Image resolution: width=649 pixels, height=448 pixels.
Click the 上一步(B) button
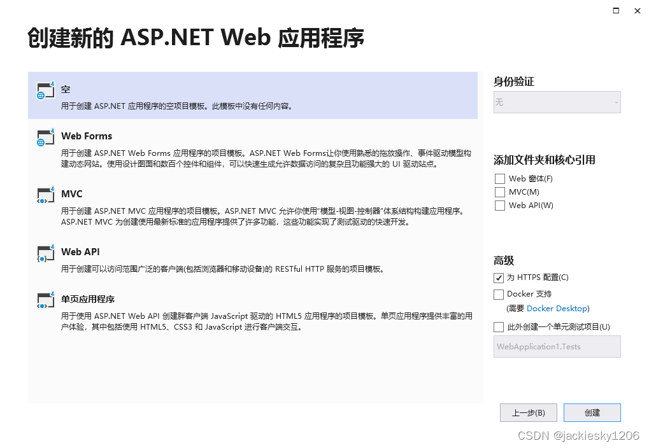click(528, 412)
